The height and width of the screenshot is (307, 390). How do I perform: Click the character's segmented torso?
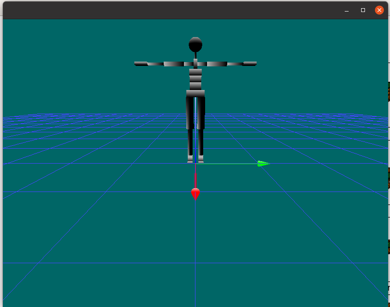(195, 79)
